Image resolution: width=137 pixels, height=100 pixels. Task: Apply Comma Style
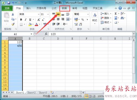87,19
